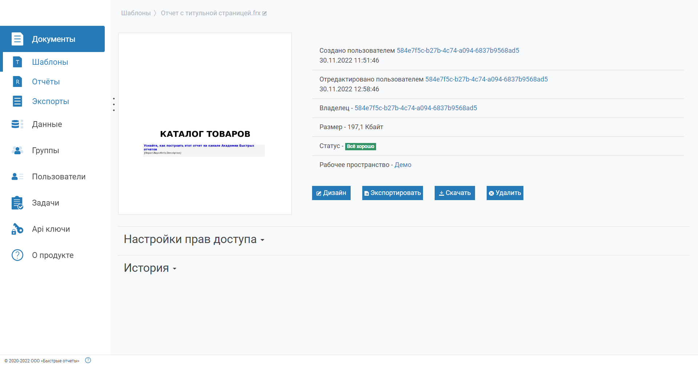Viewport: 698px width, 366px height.
Task: Click the 'Размер - 197,1 Кбайт' text
Action: tap(351, 127)
